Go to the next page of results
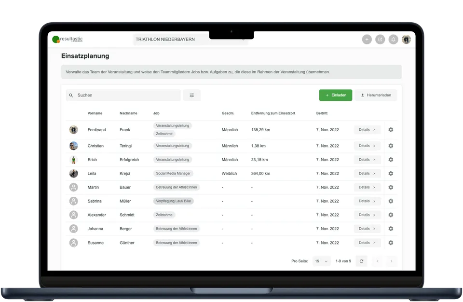 click(x=392, y=261)
